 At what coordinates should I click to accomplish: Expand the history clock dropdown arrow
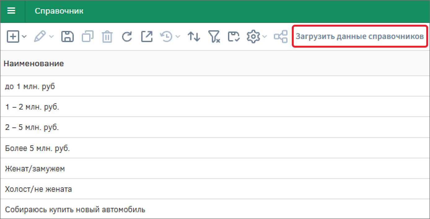pyautogui.click(x=178, y=37)
